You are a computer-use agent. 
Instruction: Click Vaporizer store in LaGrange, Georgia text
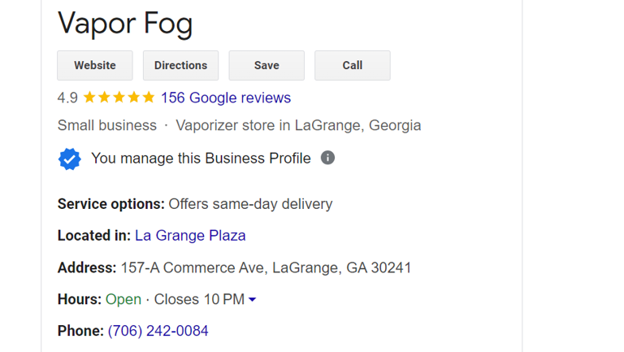click(x=298, y=125)
